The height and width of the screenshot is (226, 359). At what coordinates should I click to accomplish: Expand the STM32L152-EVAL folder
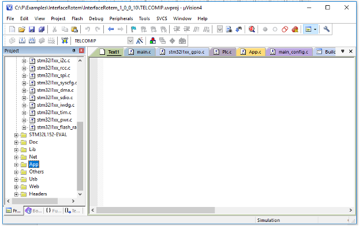tap(16, 135)
